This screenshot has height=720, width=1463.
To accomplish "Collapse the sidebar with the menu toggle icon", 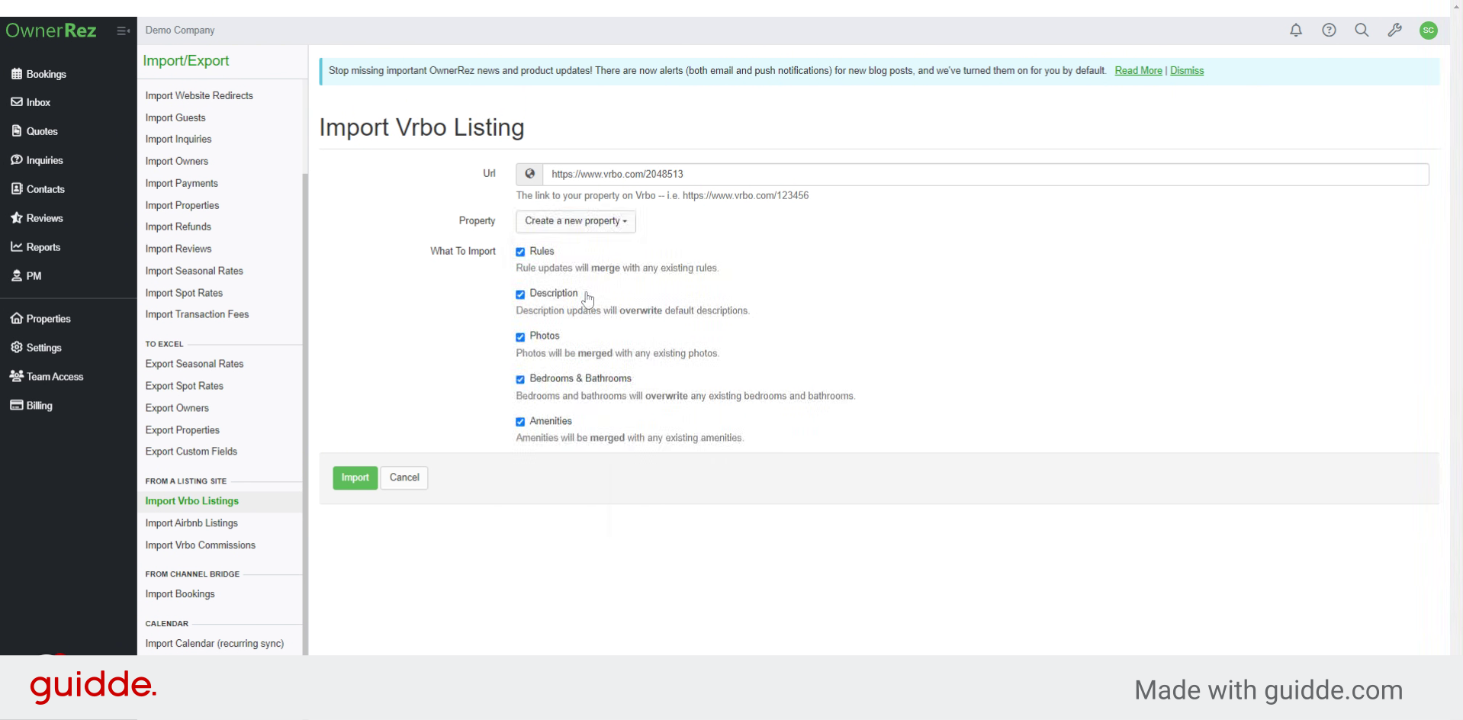I will (x=123, y=31).
